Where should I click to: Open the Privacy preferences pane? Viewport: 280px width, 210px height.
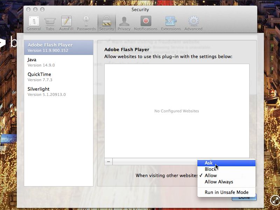(x=124, y=23)
